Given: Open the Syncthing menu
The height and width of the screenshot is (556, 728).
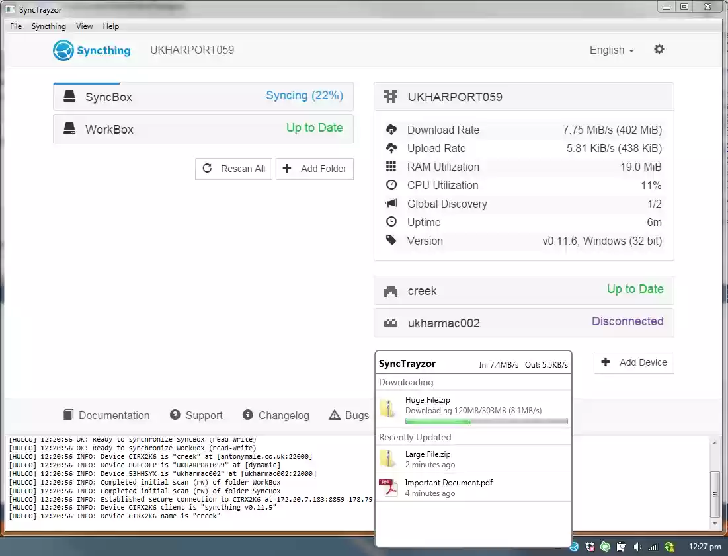Looking at the screenshot, I should (48, 26).
